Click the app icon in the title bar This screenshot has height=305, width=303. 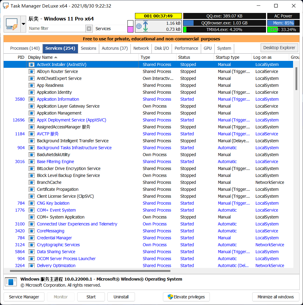click(5, 5)
